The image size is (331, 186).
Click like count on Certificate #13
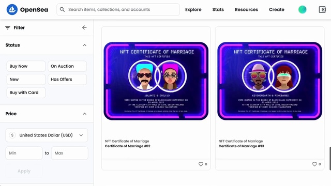click(320, 164)
